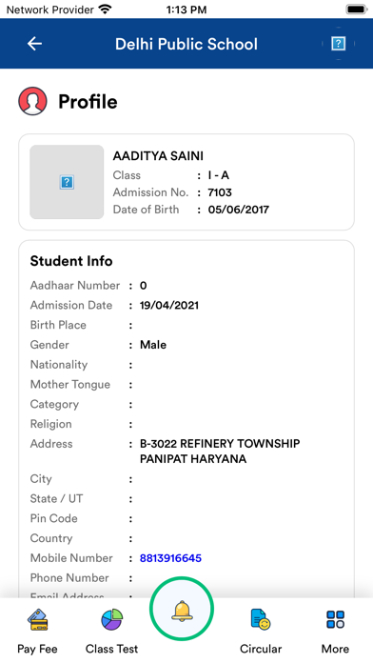This screenshot has height=663, width=373.
Task: Open the More grid icon
Action: point(335,619)
